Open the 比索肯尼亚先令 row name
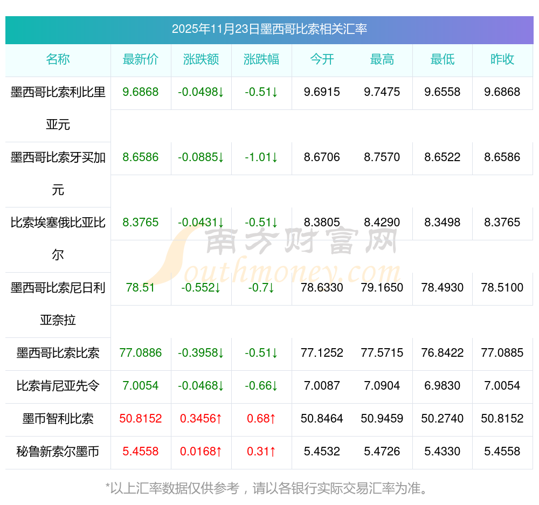 (58, 386)
